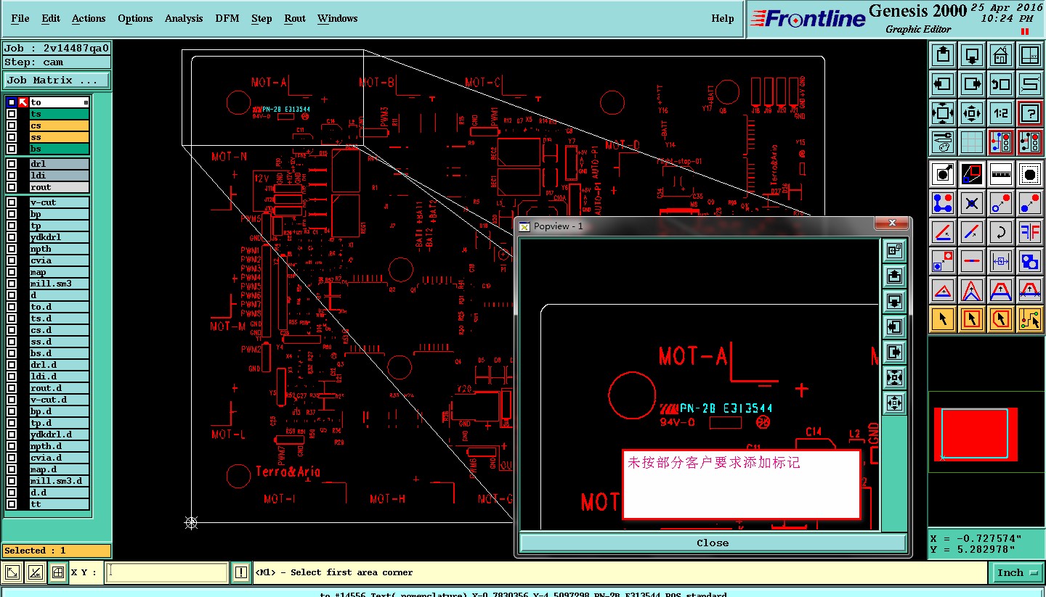
Task: Toggle checkbox for layer bs
Action: pyautogui.click(x=12, y=149)
